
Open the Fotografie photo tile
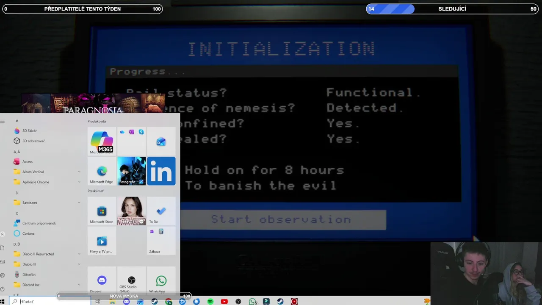click(131, 171)
